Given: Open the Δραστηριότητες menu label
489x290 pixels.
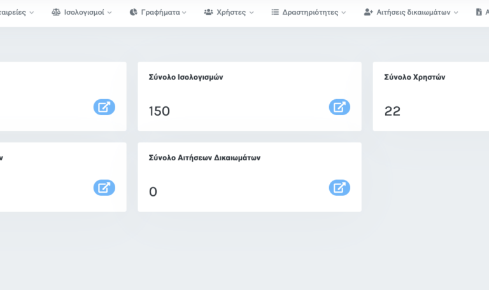Looking at the screenshot, I should click(310, 12).
